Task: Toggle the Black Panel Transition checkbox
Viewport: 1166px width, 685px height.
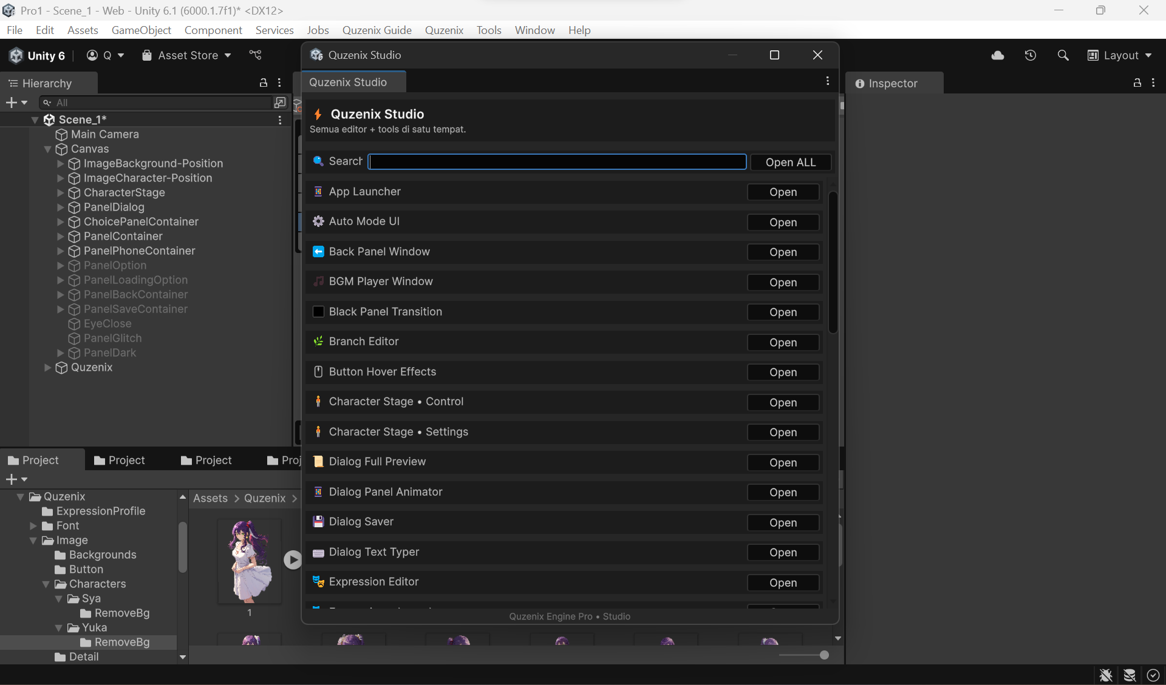Action: (x=319, y=311)
